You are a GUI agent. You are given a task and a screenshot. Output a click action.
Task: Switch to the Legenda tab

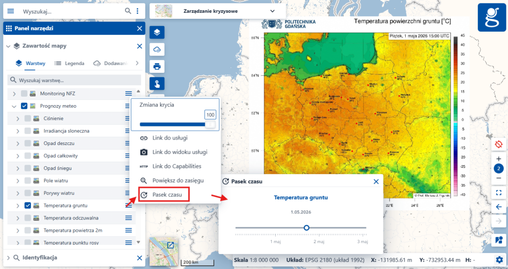pos(69,63)
